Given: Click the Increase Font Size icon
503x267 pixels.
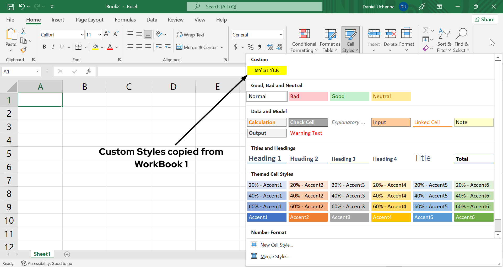Looking at the screenshot, I should pyautogui.click(x=106, y=34).
